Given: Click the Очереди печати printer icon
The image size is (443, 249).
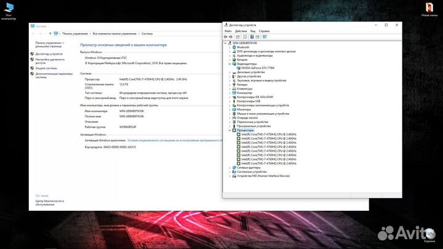Looking at the screenshot, I should click(234, 117).
